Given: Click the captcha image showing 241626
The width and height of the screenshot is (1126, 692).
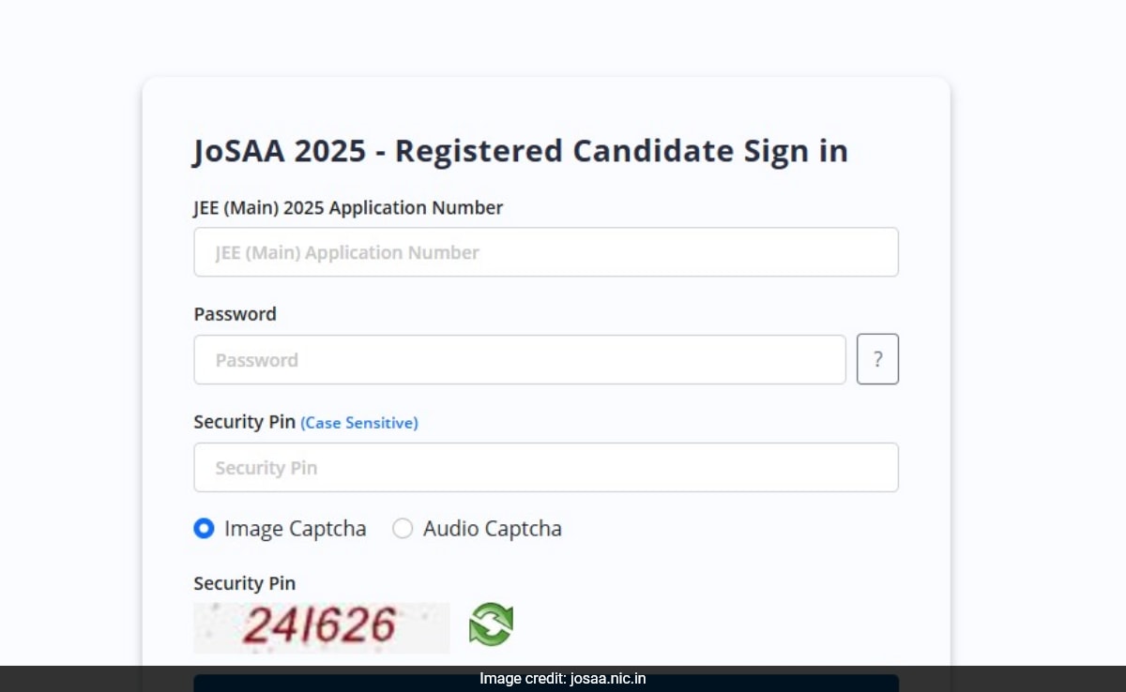Looking at the screenshot, I should (322, 627).
